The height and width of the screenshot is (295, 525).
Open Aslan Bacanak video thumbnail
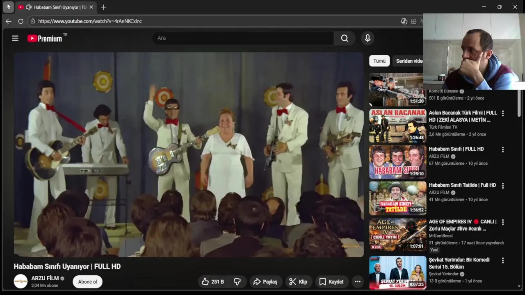397,126
